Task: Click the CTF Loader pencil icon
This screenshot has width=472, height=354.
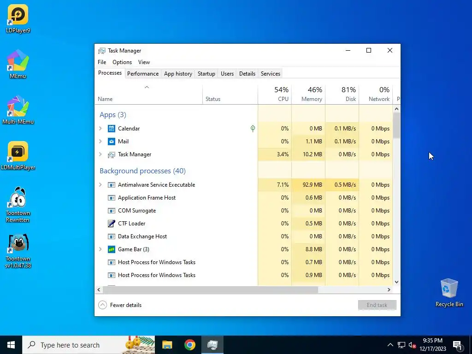Action: (112, 224)
